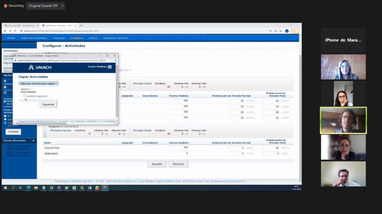The width and height of the screenshot is (382, 214).
Task: Click the browser reload icon
Action: pos(15,31)
